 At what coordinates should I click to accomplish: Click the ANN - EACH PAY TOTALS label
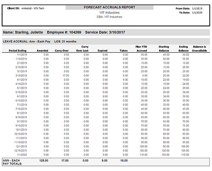coord(12,162)
